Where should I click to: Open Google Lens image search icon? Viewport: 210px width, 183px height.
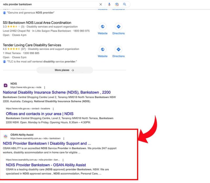pyautogui.click(x=117, y=4)
